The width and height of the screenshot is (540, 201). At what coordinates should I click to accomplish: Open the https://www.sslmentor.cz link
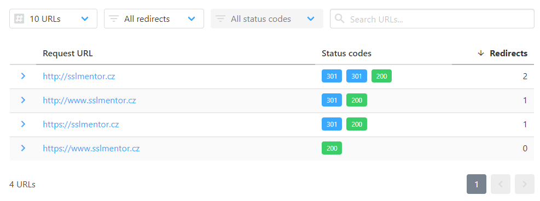click(91, 149)
